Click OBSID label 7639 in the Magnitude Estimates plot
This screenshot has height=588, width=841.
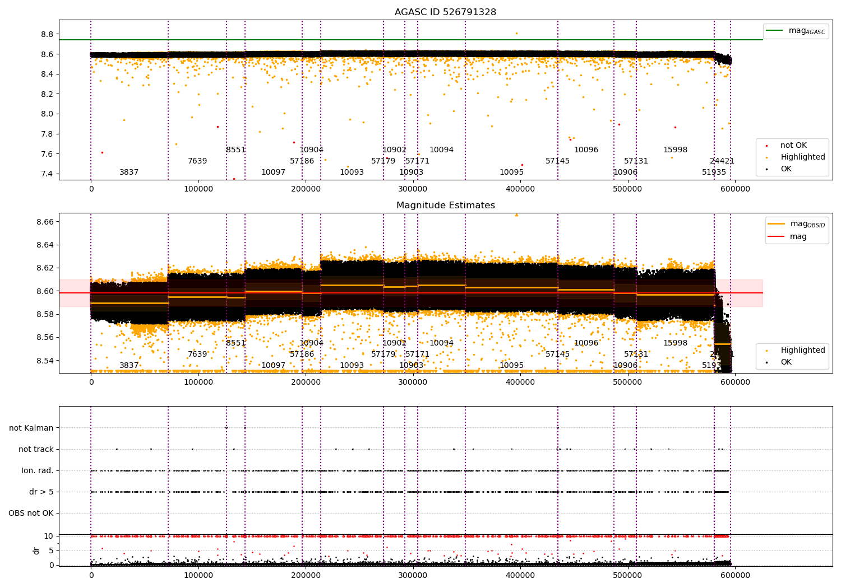(197, 354)
